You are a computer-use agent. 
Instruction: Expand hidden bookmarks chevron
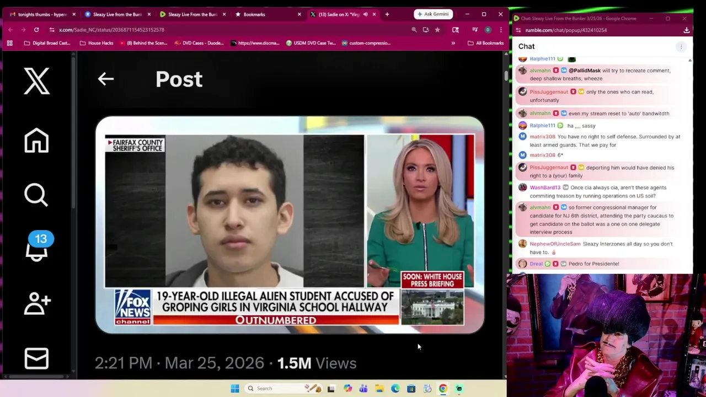pos(453,43)
